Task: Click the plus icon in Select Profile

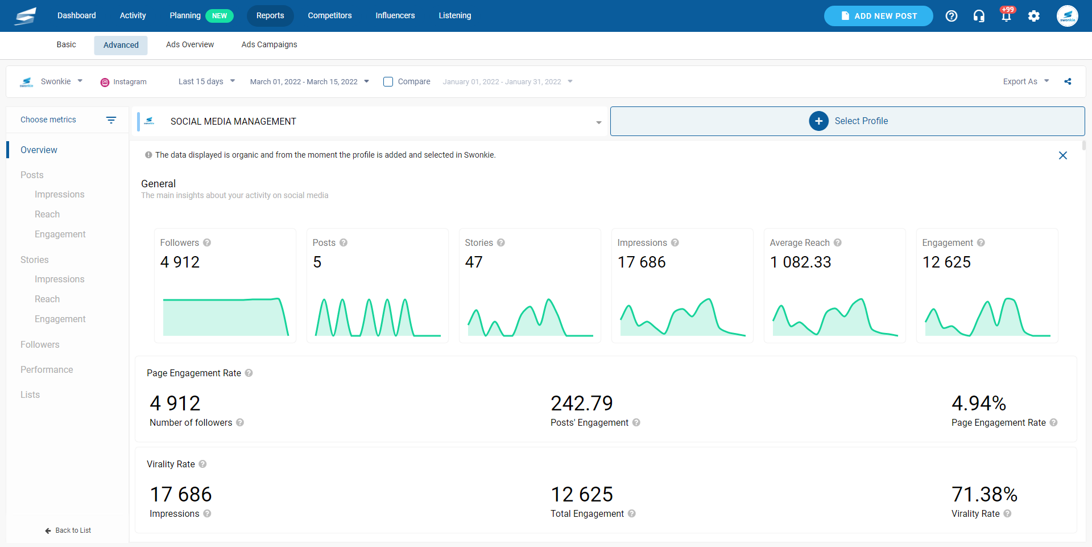Action: pyautogui.click(x=818, y=121)
